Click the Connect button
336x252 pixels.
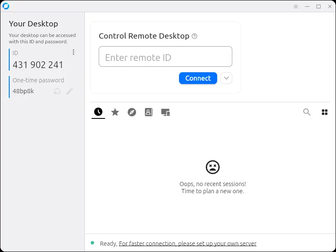[x=198, y=78]
